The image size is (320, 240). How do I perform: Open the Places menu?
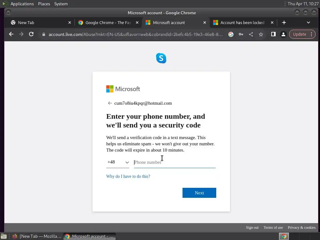pyautogui.click(x=44, y=4)
